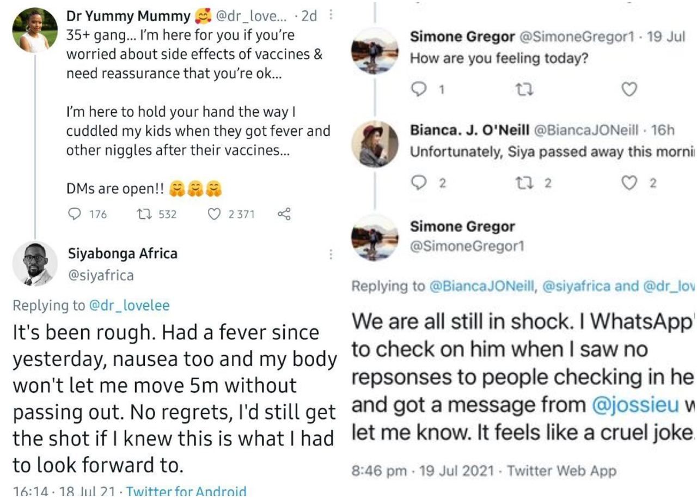Click the Twitter for Android source link

[186, 491]
